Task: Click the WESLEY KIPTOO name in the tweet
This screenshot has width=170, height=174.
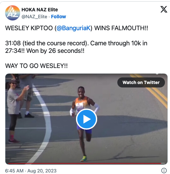Action: [x=29, y=28]
